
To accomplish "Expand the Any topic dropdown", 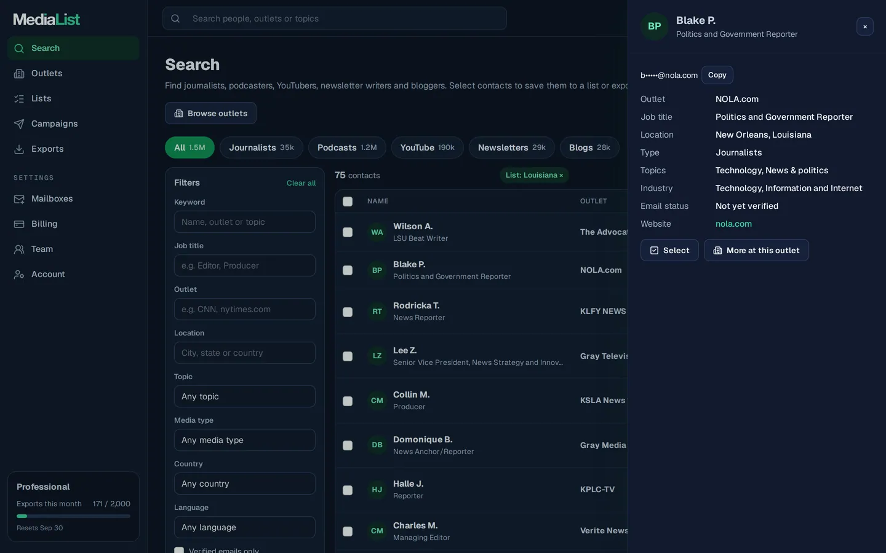I will click(245, 396).
